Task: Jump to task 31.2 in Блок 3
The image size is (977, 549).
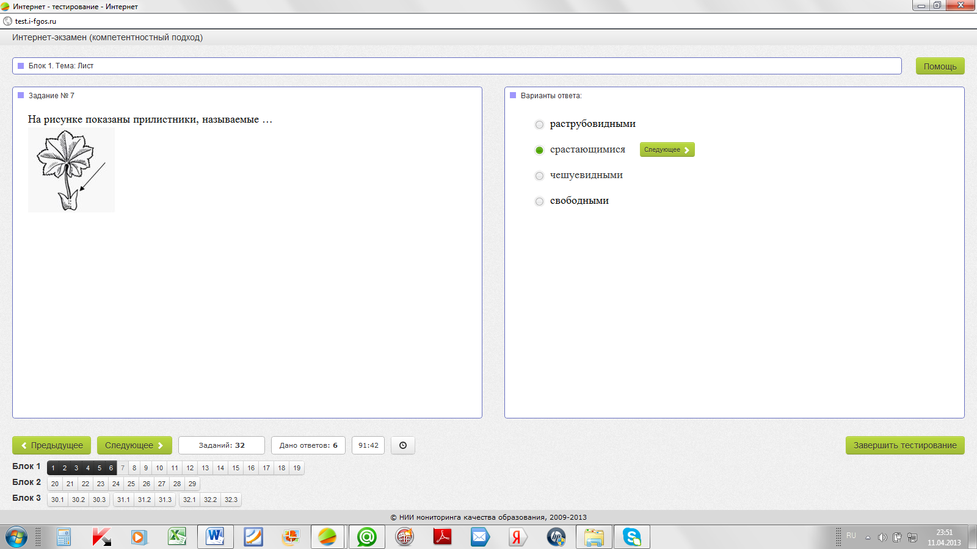Action: (144, 500)
